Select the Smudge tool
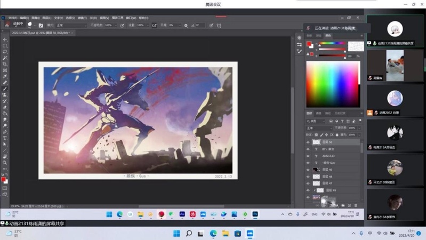The width and height of the screenshot is (426, 240). [5, 119]
